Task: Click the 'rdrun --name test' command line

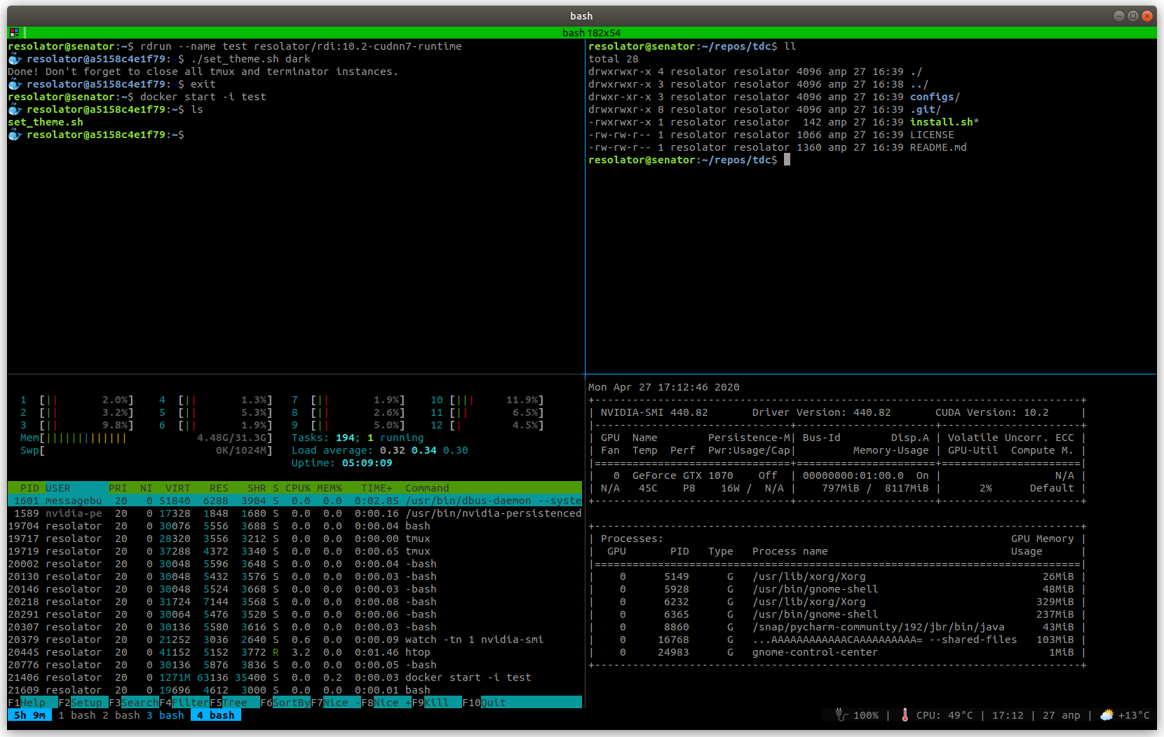Action: click(235, 46)
